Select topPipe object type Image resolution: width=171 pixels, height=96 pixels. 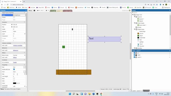coord(141,42)
